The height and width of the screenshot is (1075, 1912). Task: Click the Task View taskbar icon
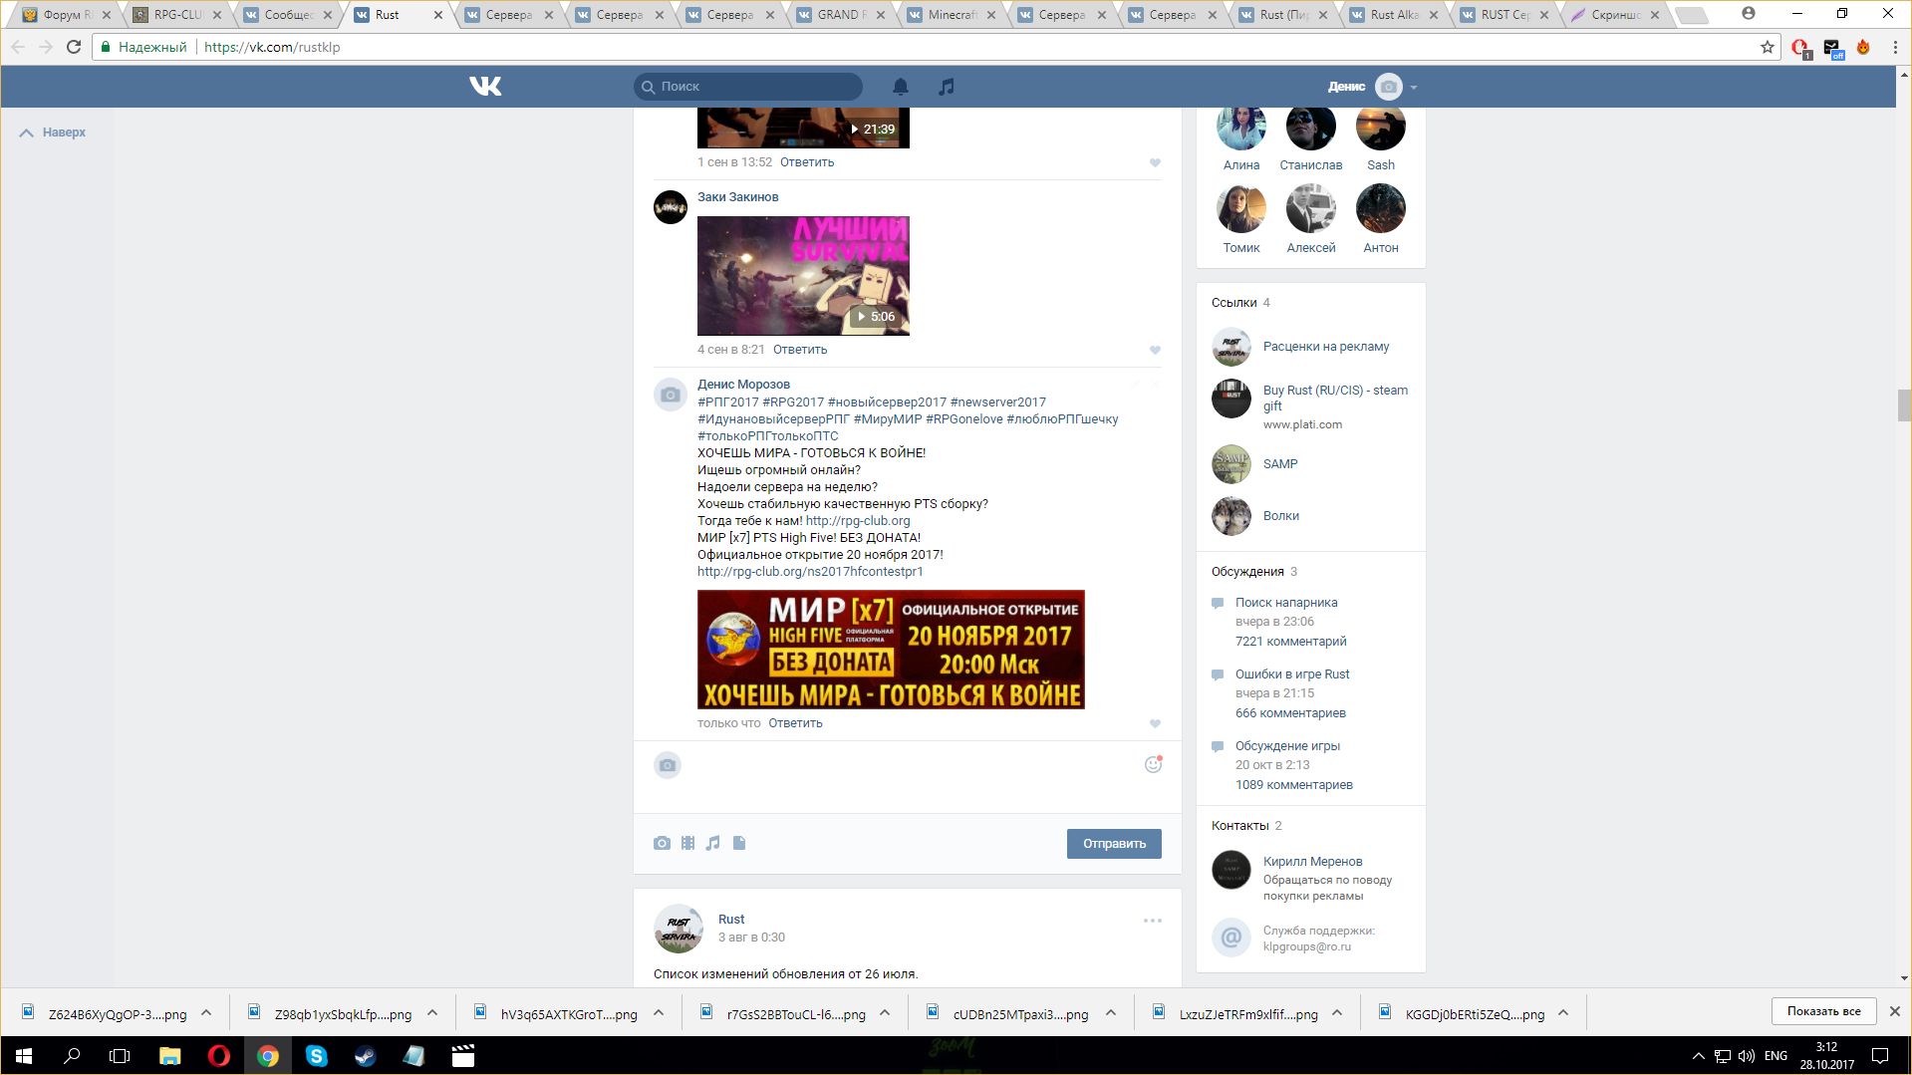point(120,1056)
